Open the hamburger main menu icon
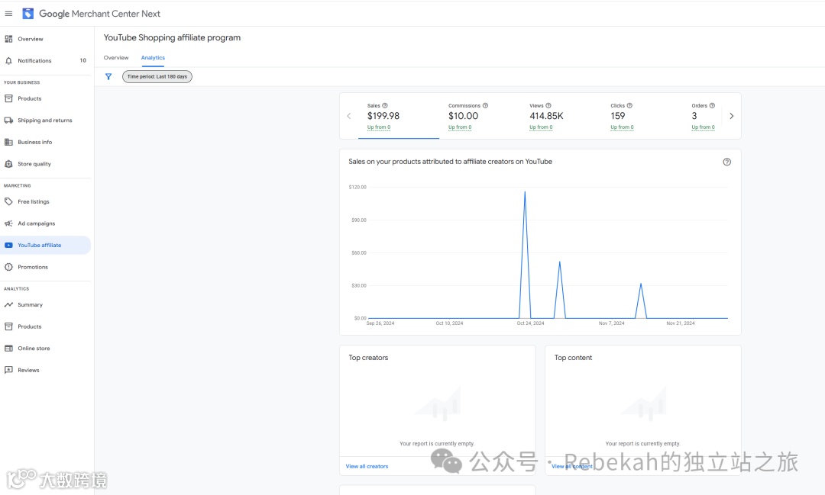The image size is (825, 495). pos(8,14)
